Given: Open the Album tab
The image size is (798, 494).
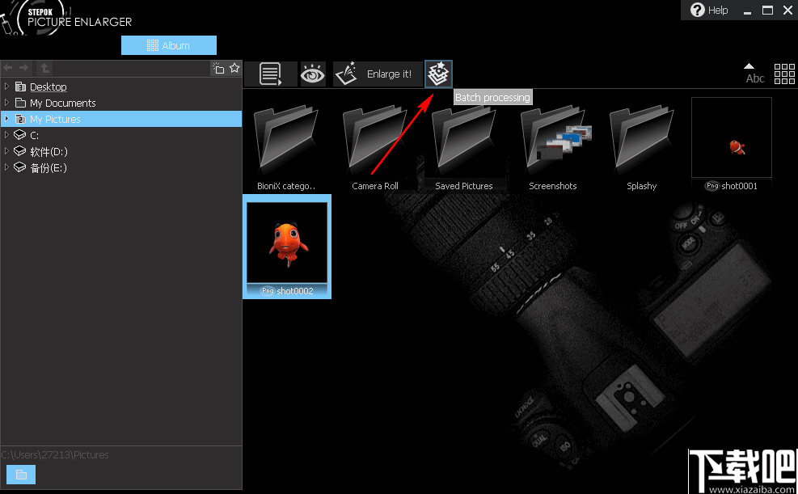Looking at the screenshot, I should tap(169, 45).
